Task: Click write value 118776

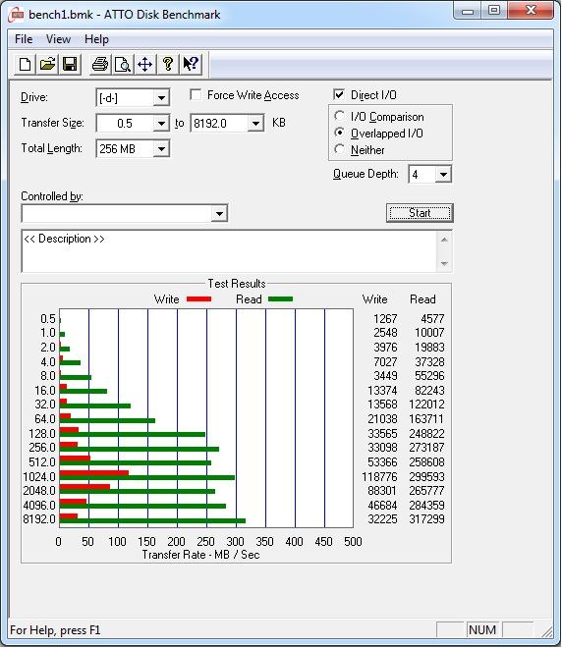Action: [x=379, y=477]
